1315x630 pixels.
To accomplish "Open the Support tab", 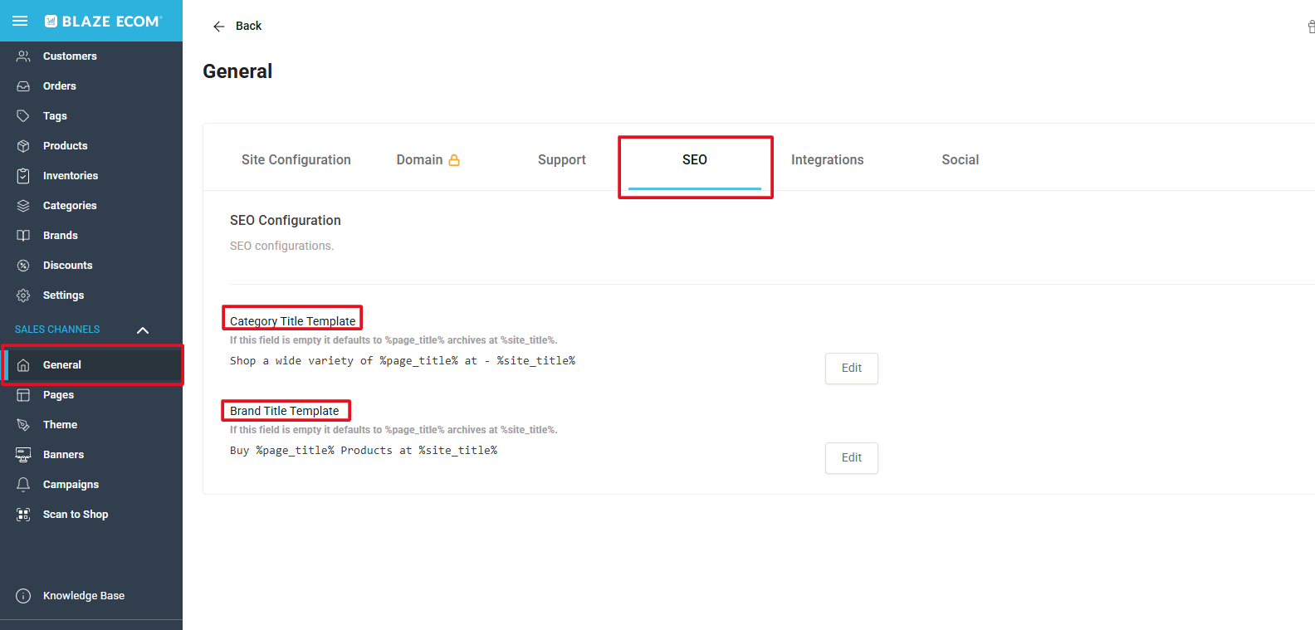I will click(562, 160).
